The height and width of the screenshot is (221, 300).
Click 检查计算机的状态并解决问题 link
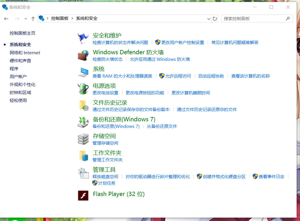[x=120, y=43]
